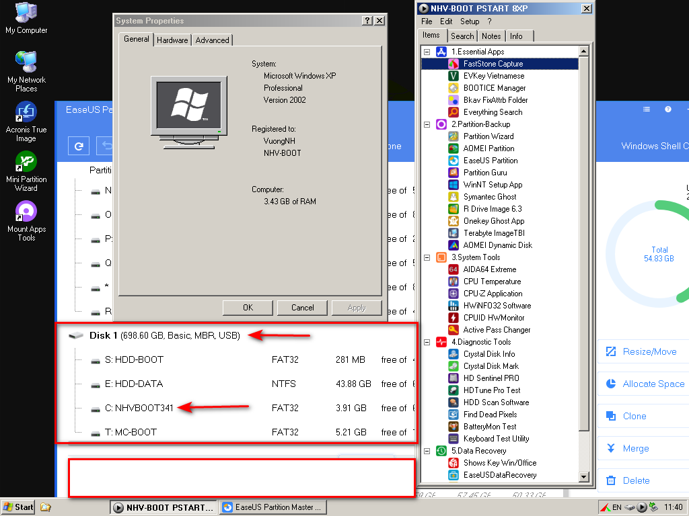689x516 pixels.
Task: Launch Terabyte ImageTBI
Action: click(494, 233)
